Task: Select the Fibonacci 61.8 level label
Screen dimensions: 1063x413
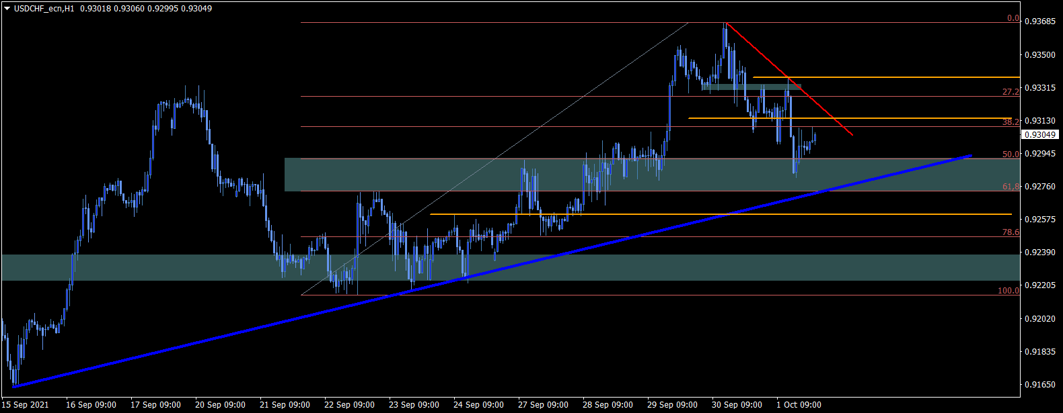Action: pos(1011,187)
